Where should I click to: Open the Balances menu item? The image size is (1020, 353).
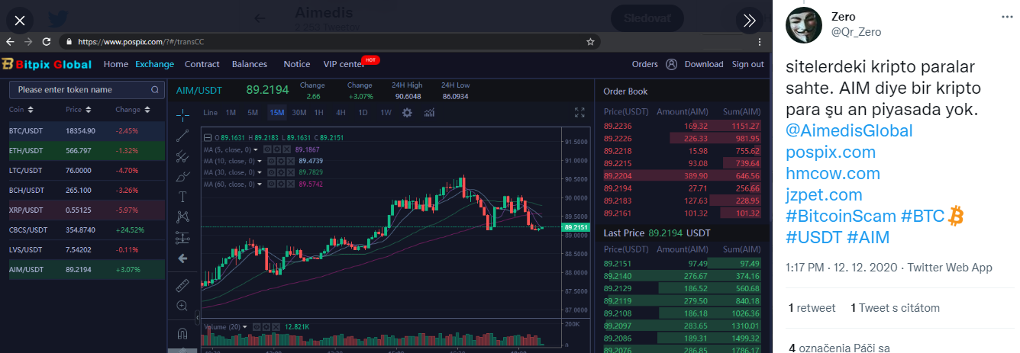click(250, 64)
